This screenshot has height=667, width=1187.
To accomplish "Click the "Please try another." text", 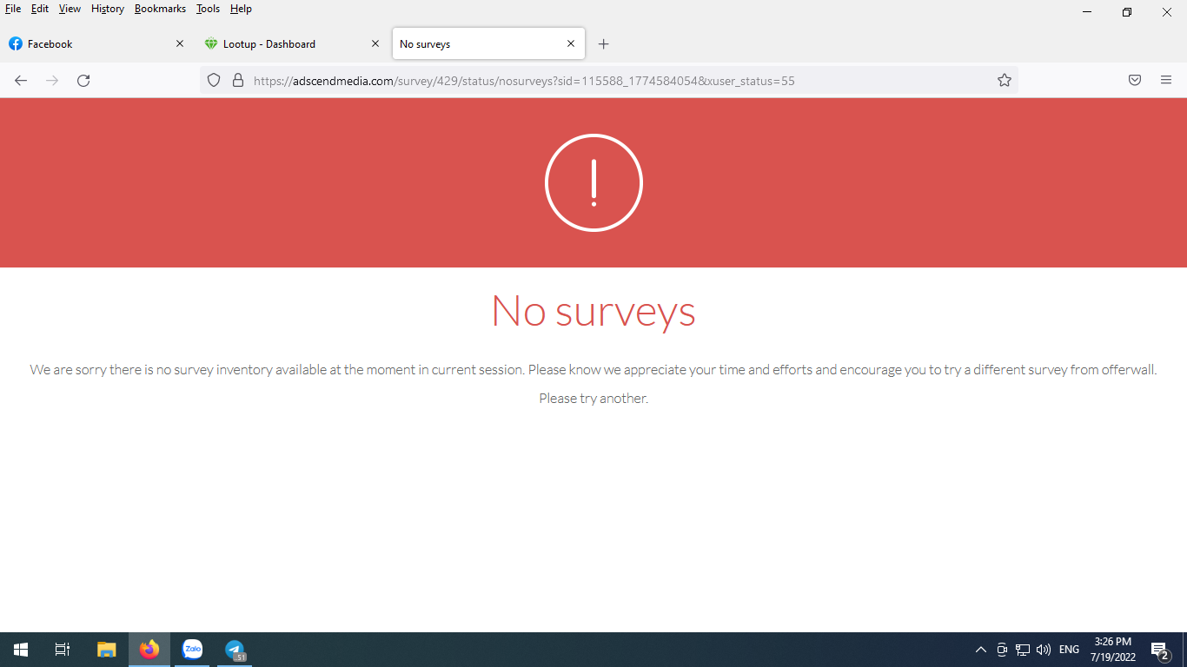I will click(593, 398).
